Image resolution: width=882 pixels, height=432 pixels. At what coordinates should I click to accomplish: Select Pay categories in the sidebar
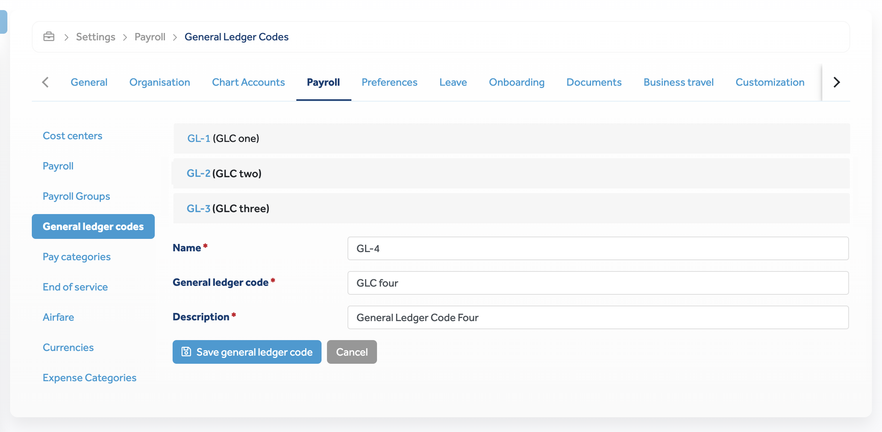pyautogui.click(x=76, y=257)
